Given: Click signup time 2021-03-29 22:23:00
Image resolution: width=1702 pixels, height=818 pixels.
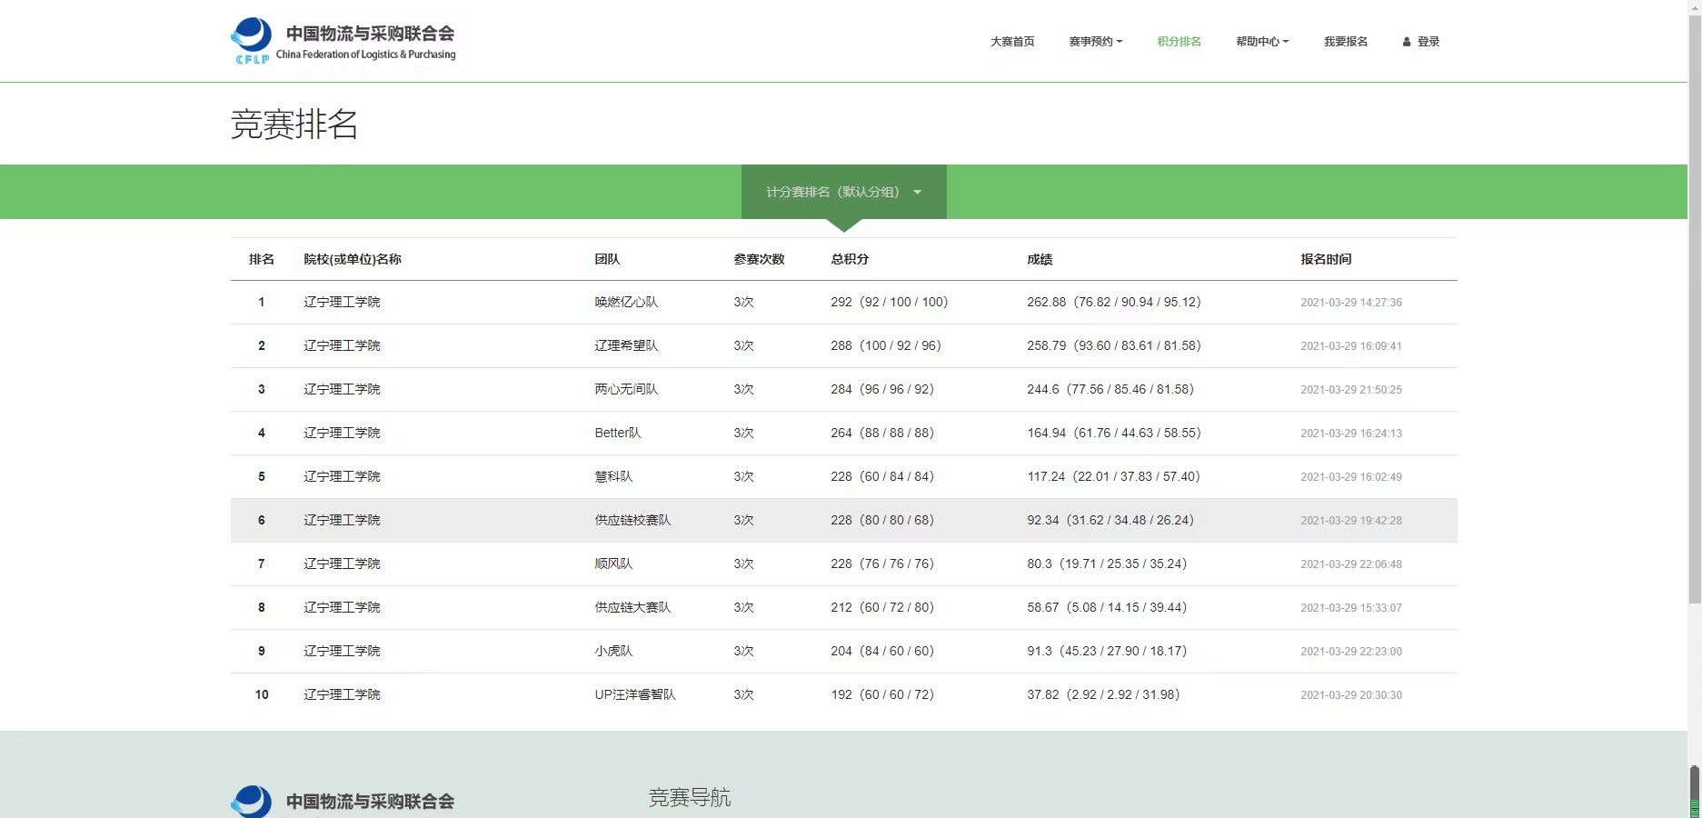Looking at the screenshot, I should [1351, 652].
